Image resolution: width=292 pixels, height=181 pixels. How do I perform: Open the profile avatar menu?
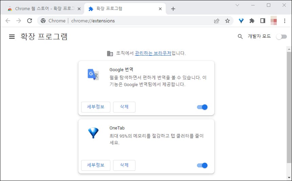274,21
